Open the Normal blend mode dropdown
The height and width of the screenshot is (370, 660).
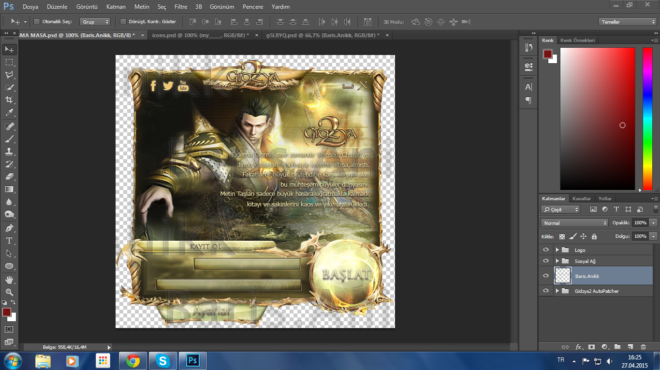[574, 223]
